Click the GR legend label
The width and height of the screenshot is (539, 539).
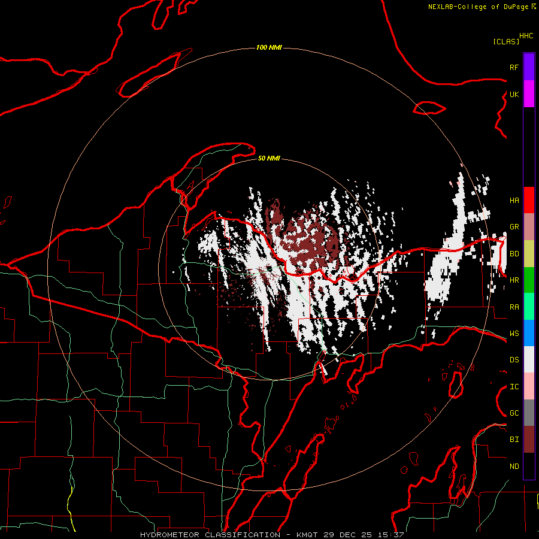point(514,227)
